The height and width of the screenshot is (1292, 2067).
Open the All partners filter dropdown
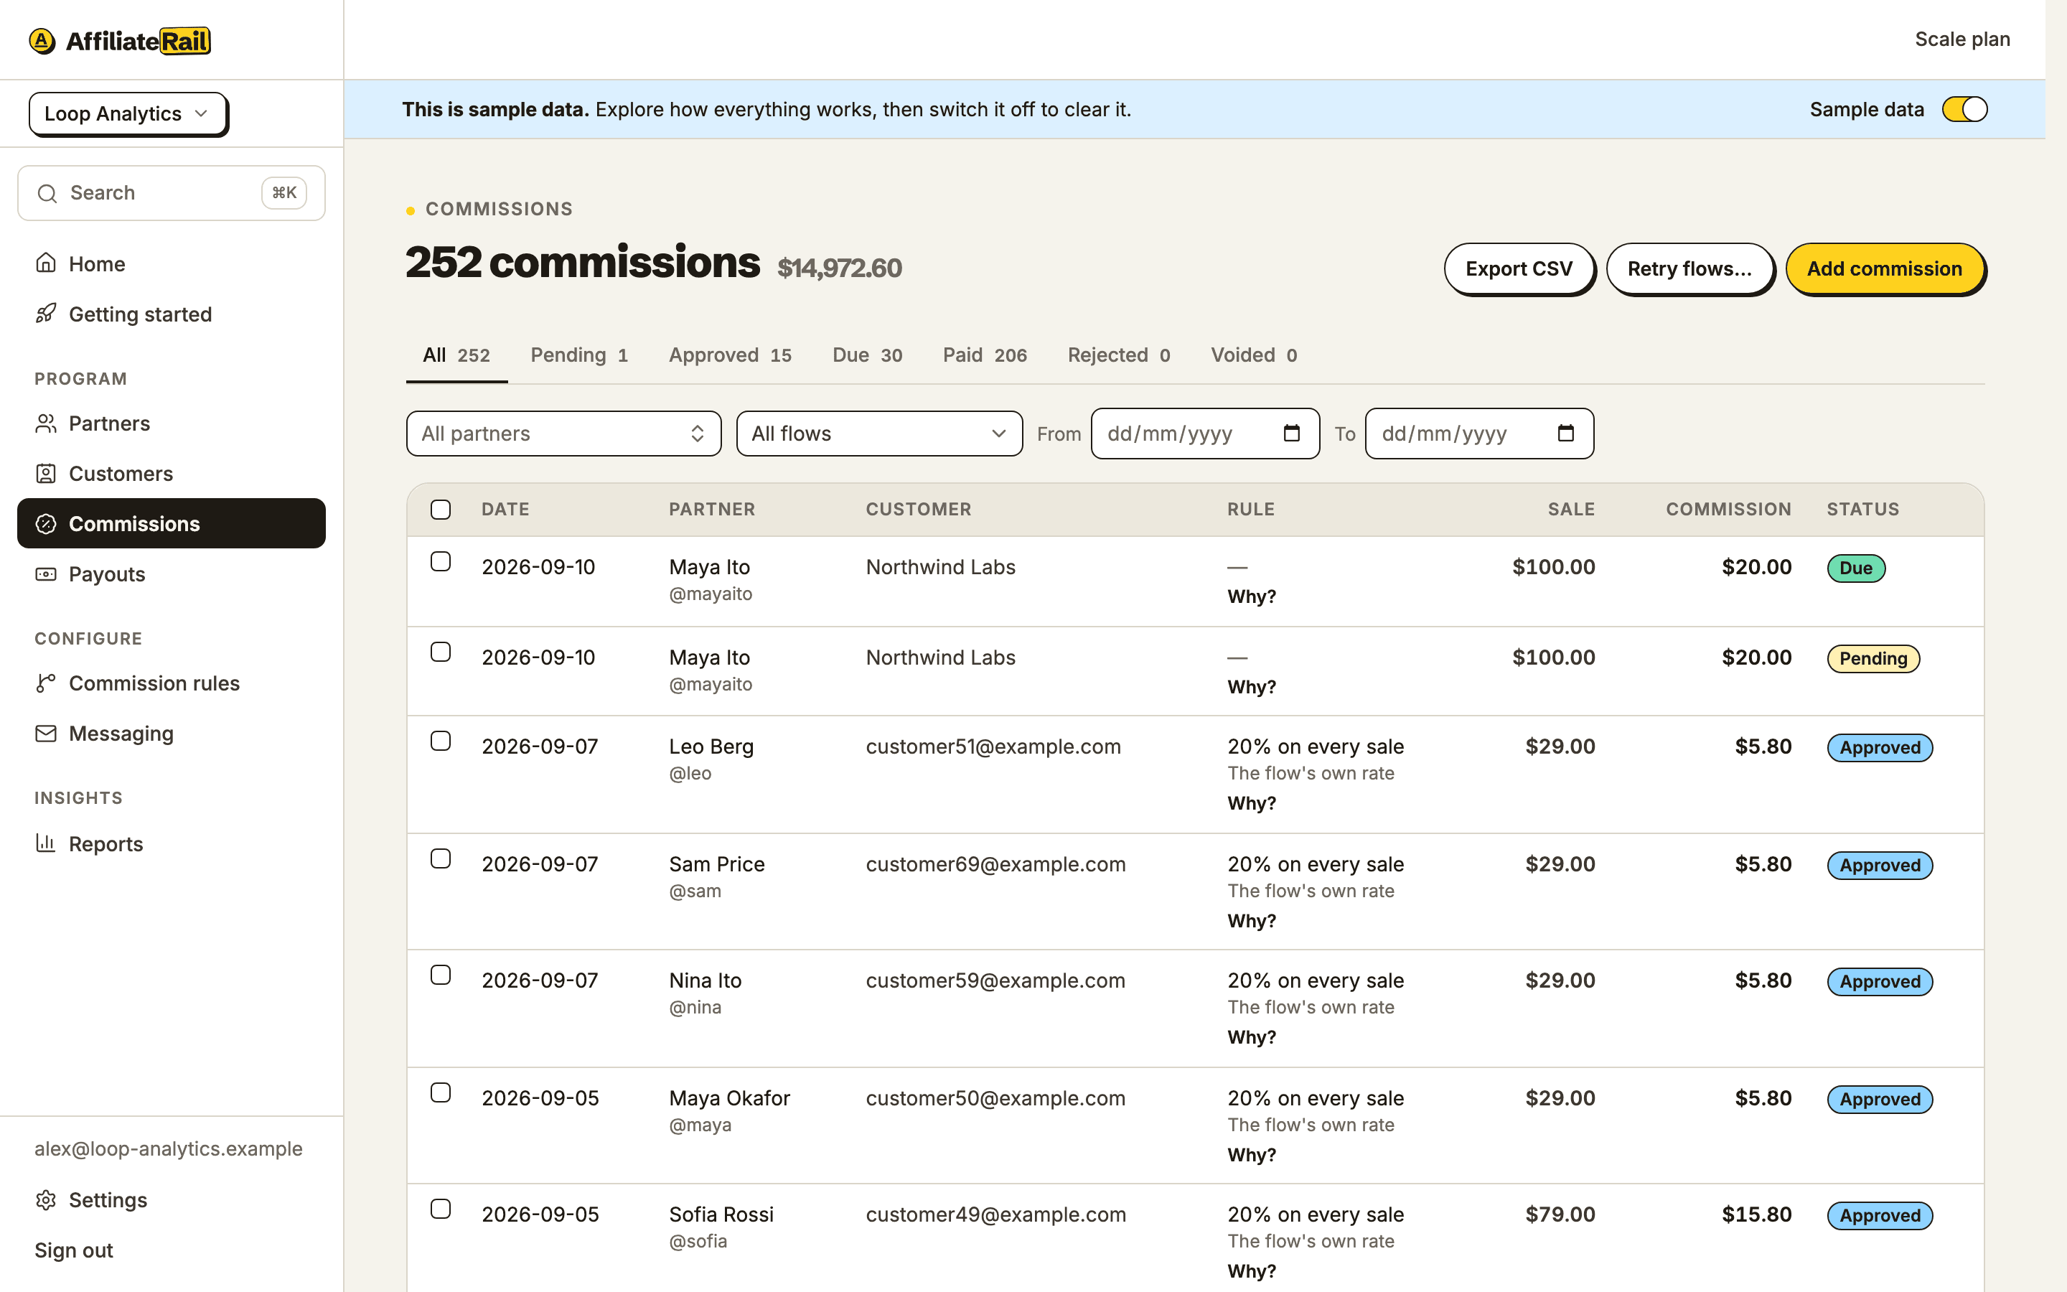pos(563,434)
